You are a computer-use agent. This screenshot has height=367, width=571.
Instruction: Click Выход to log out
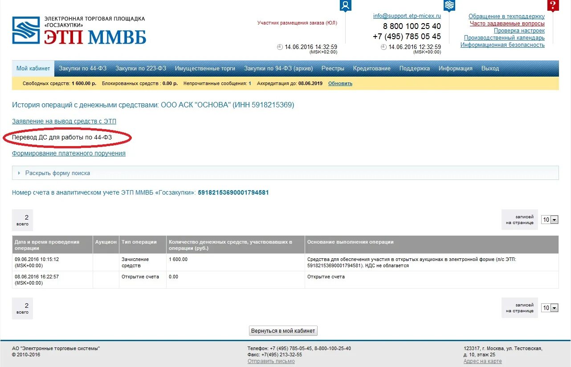pyautogui.click(x=490, y=69)
